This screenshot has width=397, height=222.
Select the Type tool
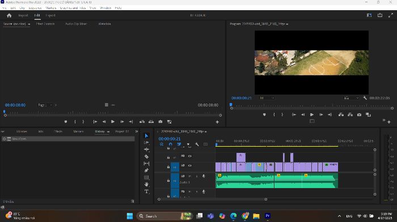(x=146, y=191)
